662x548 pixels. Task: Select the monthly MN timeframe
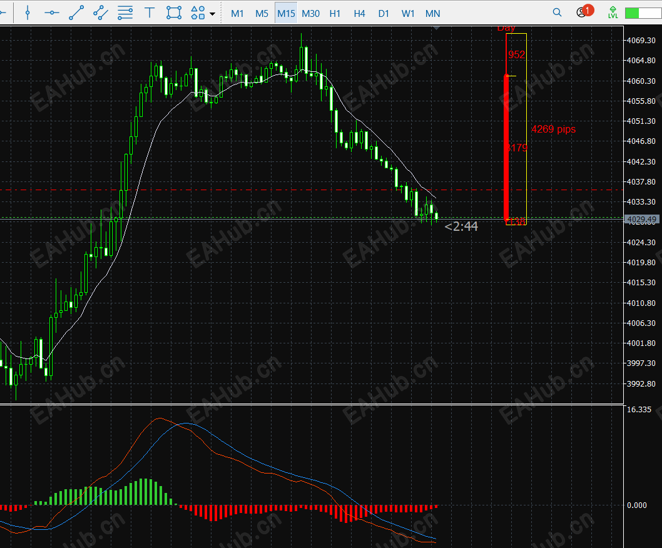pyautogui.click(x=433, y=14)
